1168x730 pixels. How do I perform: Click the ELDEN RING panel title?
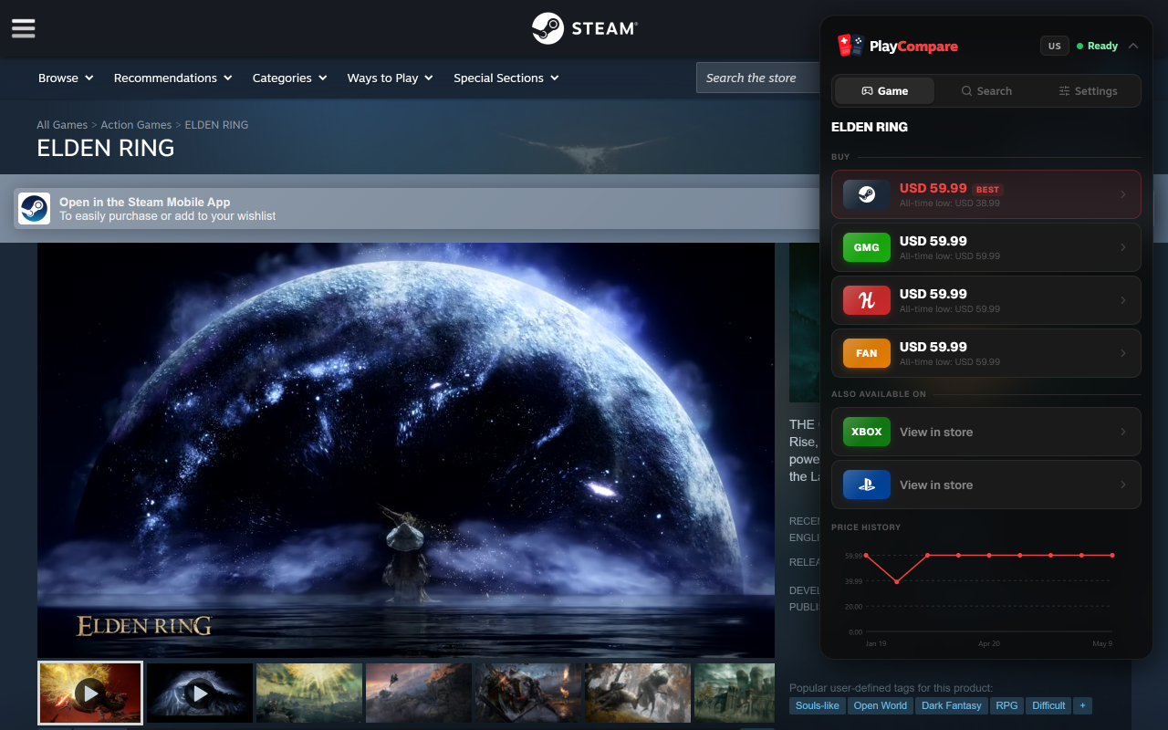[x=870, y=127]
